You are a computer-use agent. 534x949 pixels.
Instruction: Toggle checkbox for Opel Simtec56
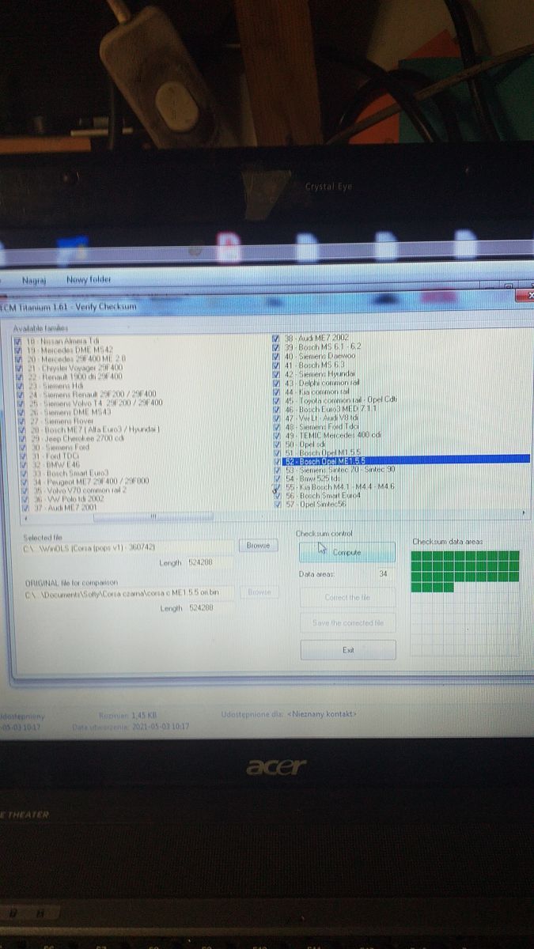coord(276,504)
